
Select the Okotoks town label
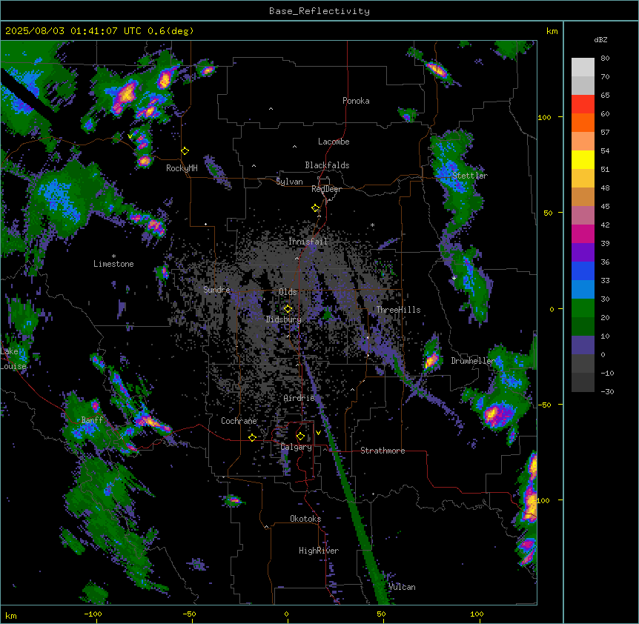[x=305, y=519]
